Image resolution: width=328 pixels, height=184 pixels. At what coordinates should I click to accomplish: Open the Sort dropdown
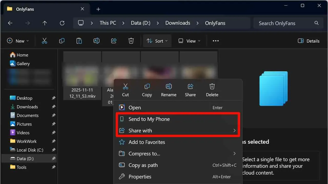tap(157, 41)
